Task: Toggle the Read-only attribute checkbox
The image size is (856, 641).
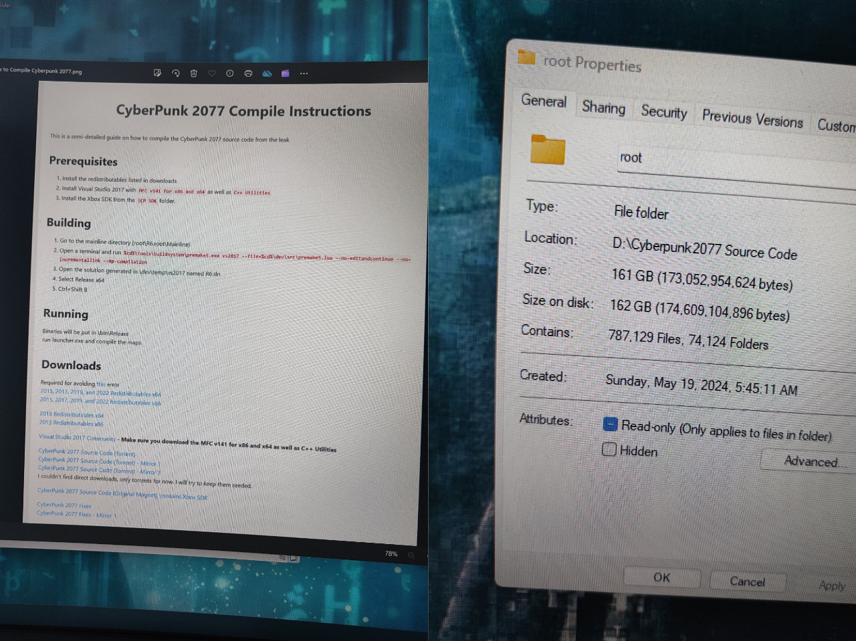Action: (610, 424)
